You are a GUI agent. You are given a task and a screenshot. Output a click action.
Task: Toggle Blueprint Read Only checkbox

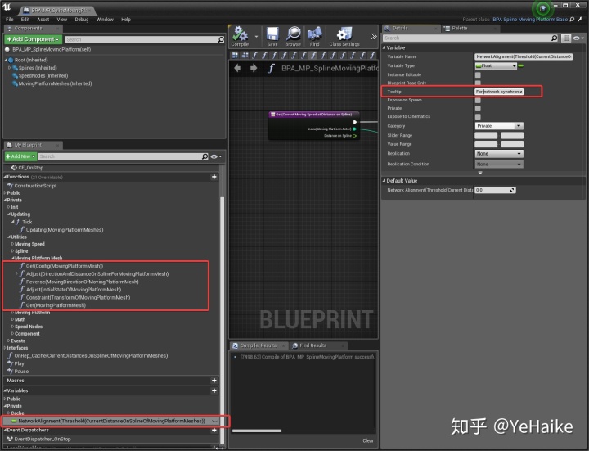tap(478, 83)
